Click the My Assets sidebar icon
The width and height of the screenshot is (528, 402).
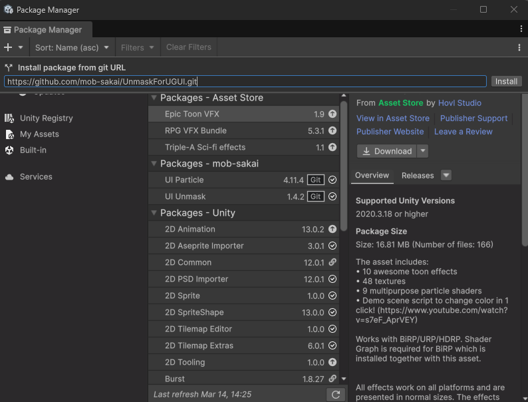pyautogui.click(x=9, y=134)
